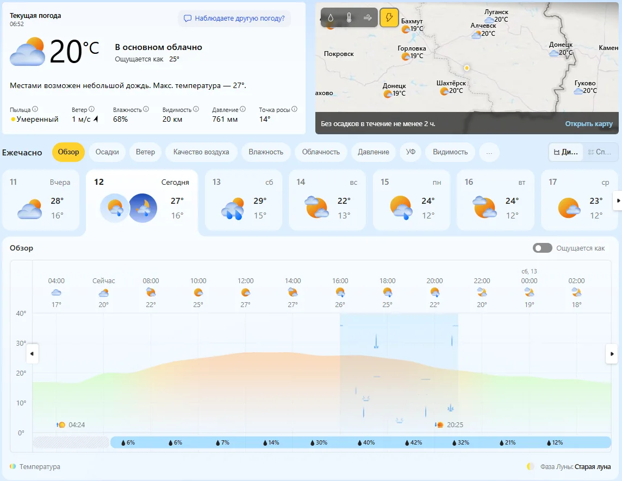The image size is (622, 481).
Task: Open the Видимость tab
Action: 450,152
